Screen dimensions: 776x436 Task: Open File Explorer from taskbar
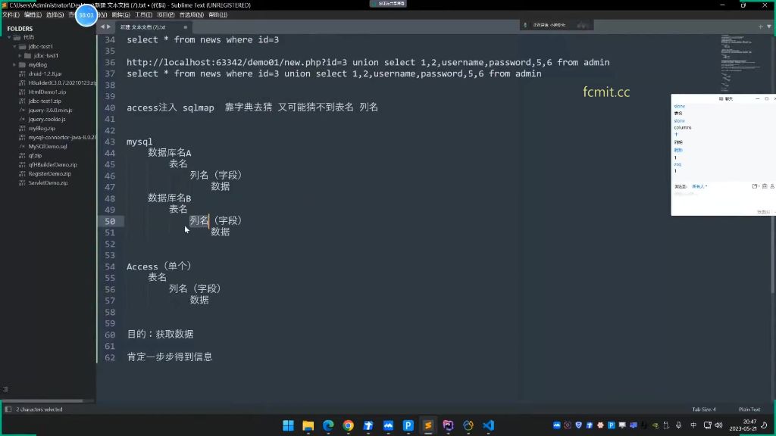(308, 425)
